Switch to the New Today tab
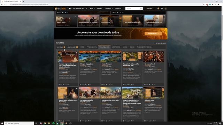 (61, 47)
